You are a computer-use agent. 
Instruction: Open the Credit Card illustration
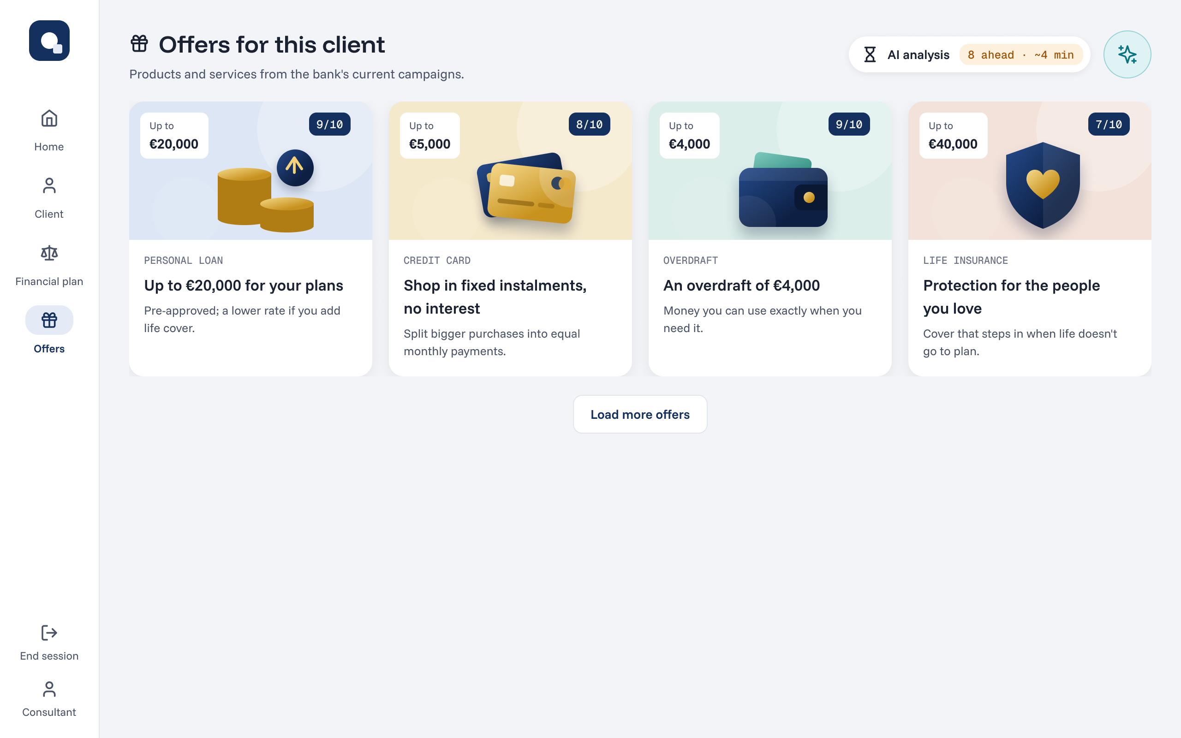pos(526,188)
